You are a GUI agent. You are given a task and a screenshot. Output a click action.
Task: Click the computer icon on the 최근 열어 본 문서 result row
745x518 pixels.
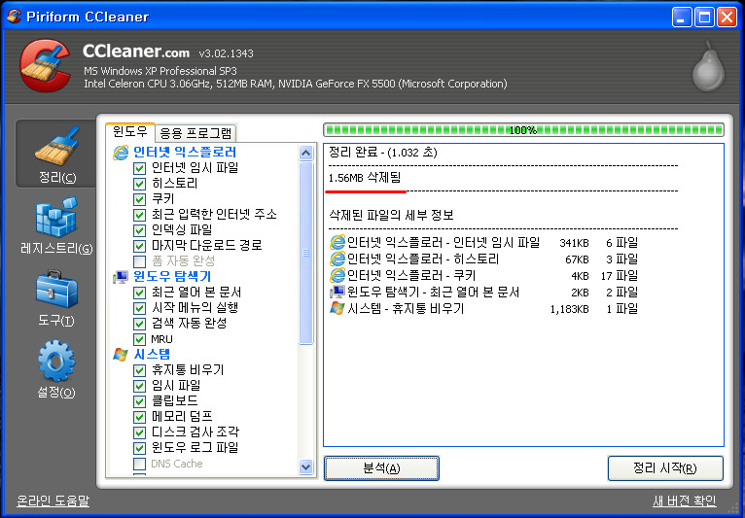click(337, 292)
